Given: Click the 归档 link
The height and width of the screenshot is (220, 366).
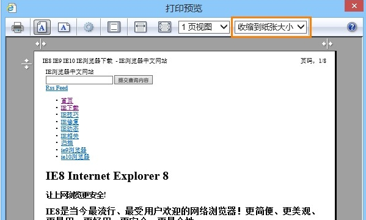Looking at the screenshot, I should pos(67,143).
